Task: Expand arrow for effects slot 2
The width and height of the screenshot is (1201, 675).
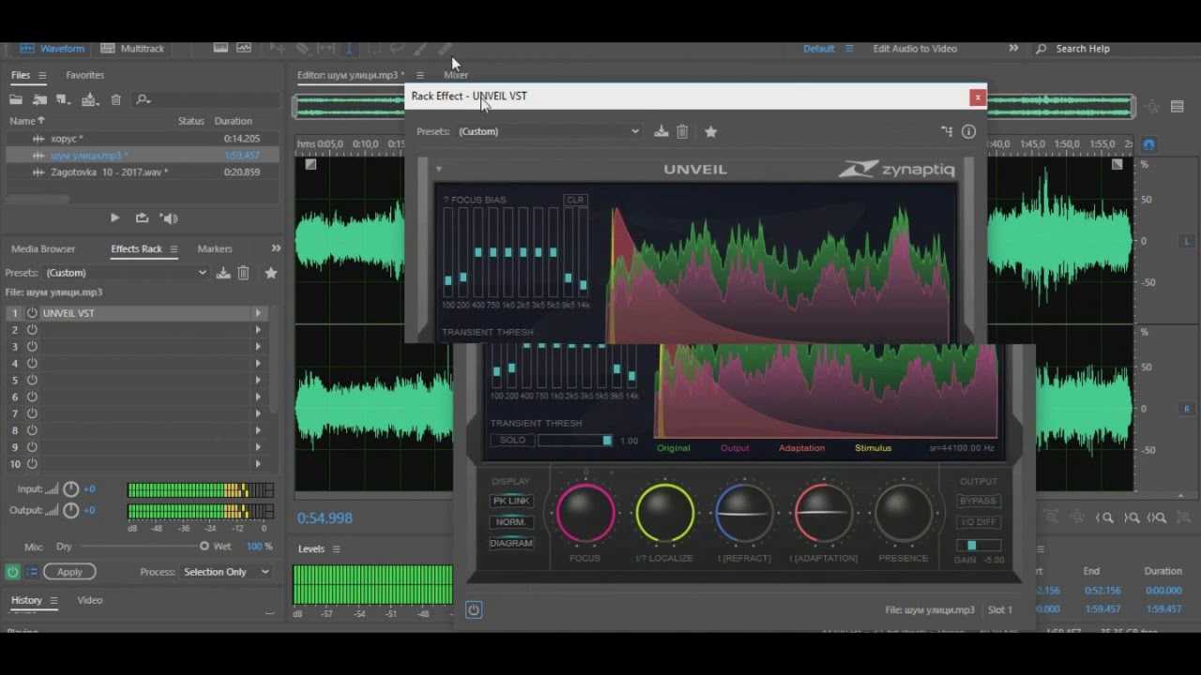Action: tap(258, 330)
